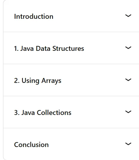Screen dimensions: 139x160
Task: Click the chevron icon beside Introduction
Action: pyautogui.click(x=128, y=16)
